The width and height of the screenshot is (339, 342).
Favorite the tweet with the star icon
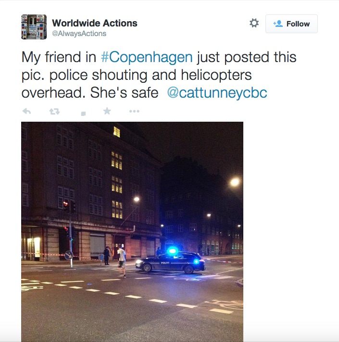[107, 111]
